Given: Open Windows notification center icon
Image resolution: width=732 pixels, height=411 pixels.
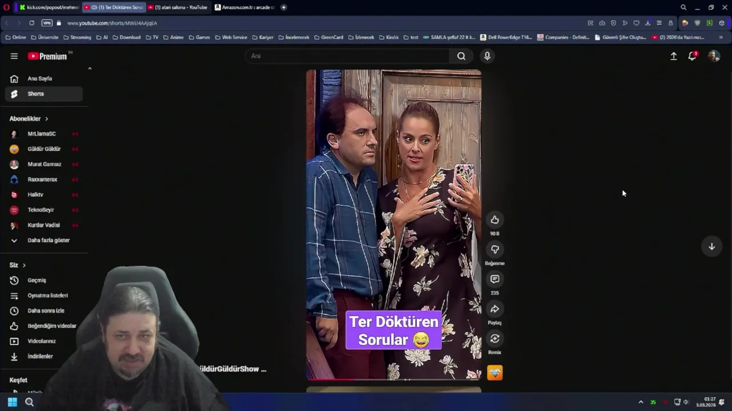Looking at the screenshot, I should (x=722, y=402).
